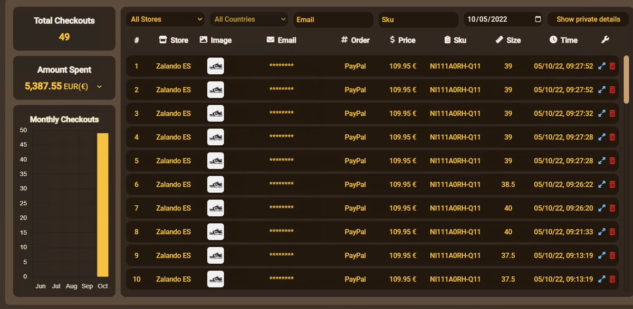
Task: Click SKU NI111A0RH-Q11 in row 4
Action: [x=455, y=137]
